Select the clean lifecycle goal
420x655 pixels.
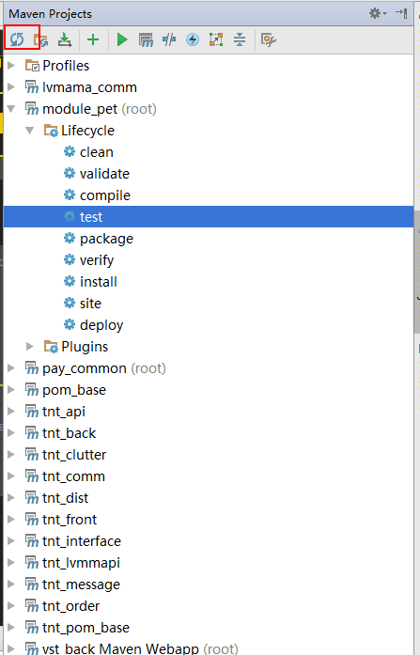[x=88, y=152]
